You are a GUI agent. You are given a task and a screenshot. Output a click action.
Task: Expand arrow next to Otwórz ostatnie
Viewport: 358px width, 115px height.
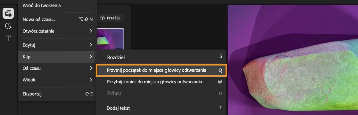[91, 31]
